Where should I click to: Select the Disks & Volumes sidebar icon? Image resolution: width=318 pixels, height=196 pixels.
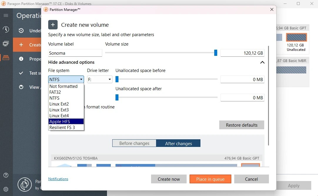point(6,58)
